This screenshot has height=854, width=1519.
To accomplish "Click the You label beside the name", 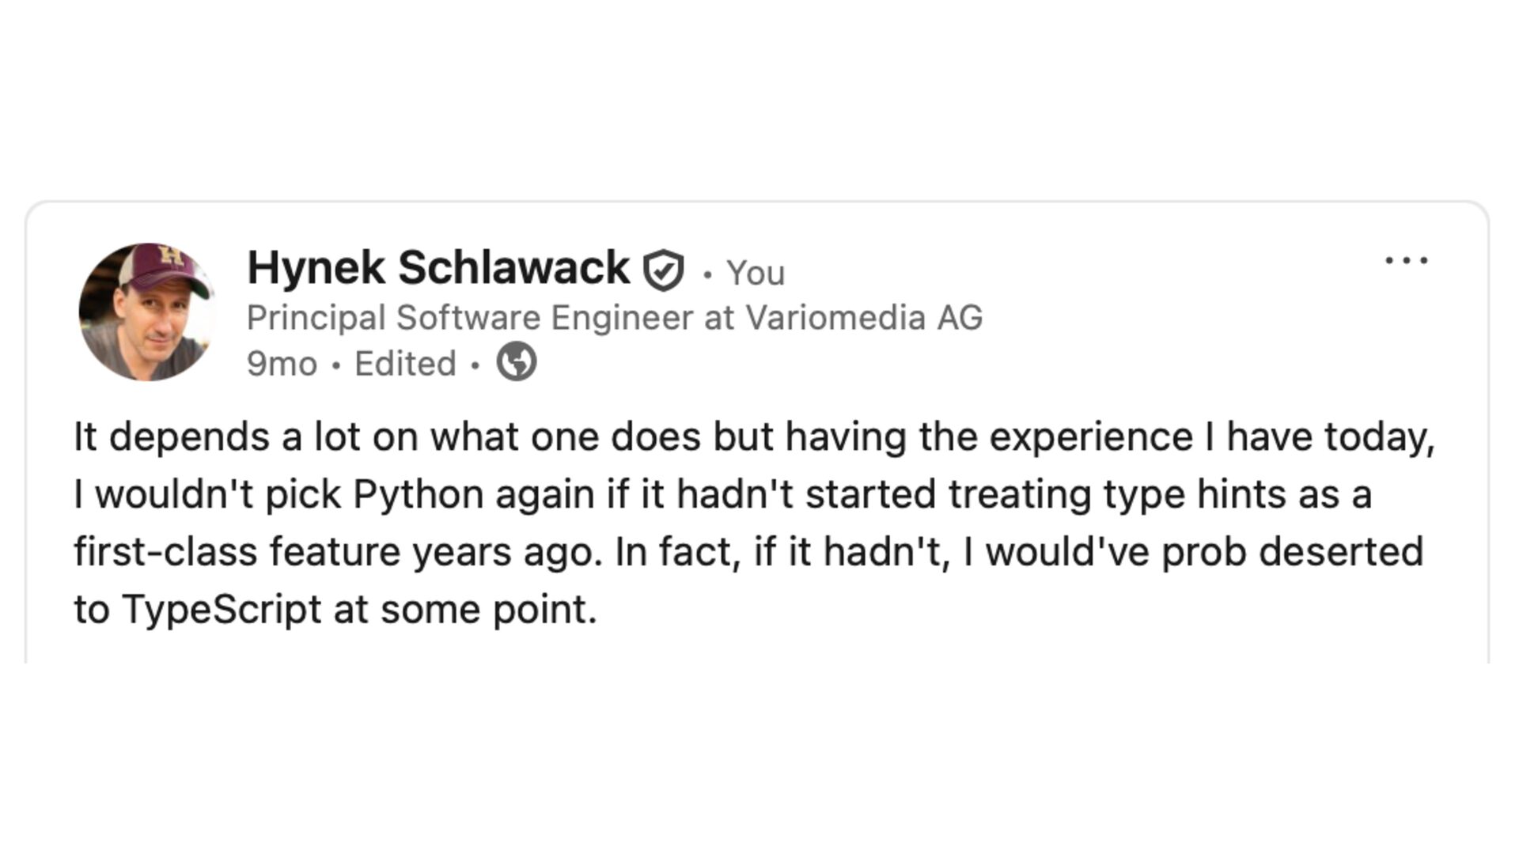I will pos(756,273).
